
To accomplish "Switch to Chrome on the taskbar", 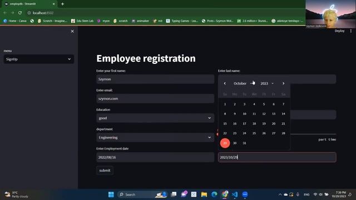I will tap(225, 194).
